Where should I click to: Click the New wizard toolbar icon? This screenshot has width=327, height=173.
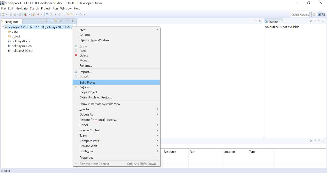point(3,15)
